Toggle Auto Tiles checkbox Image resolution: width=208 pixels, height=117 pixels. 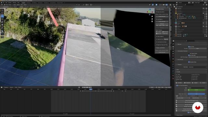point(189,47)
